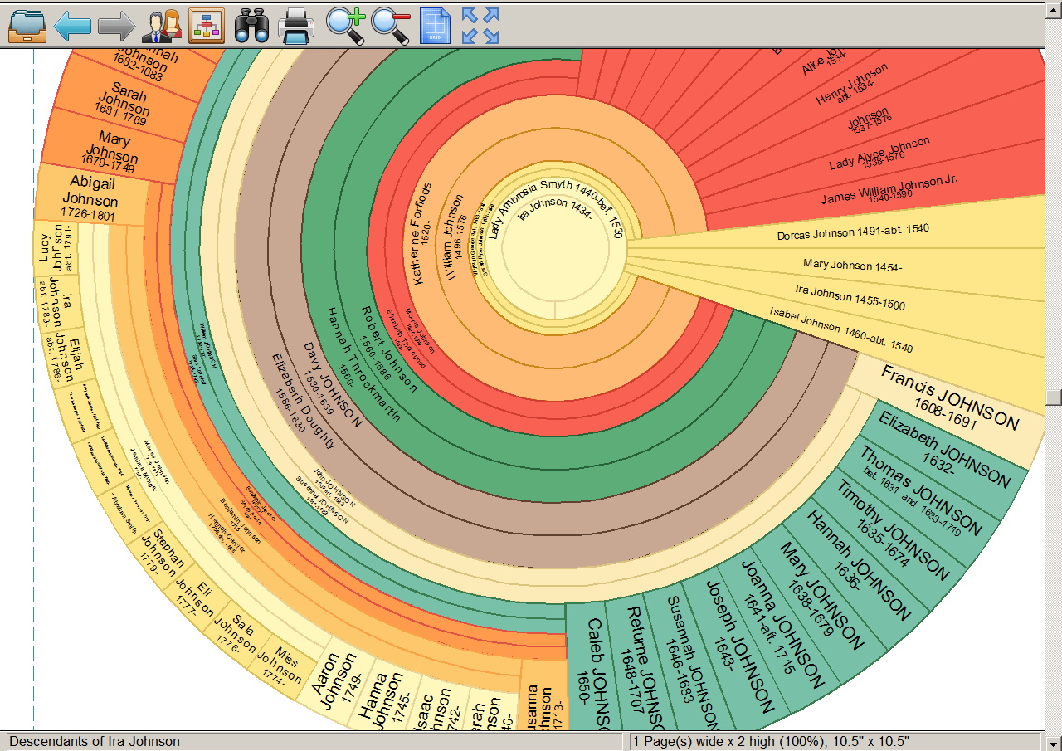1062x751 pixels.
Task: Select Dorcas Johnson 1491 segment
Action: [853, 232]
